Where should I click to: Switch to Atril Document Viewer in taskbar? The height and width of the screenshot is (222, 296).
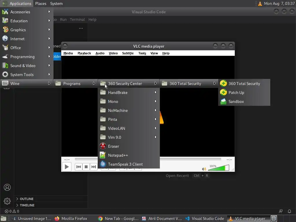coord(162,219)
